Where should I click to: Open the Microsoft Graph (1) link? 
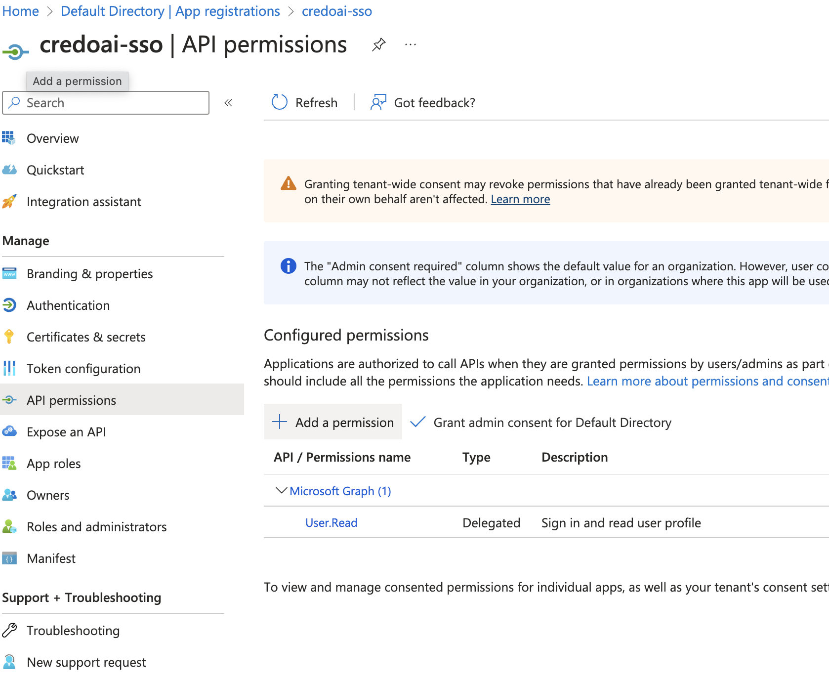point(340,491)
